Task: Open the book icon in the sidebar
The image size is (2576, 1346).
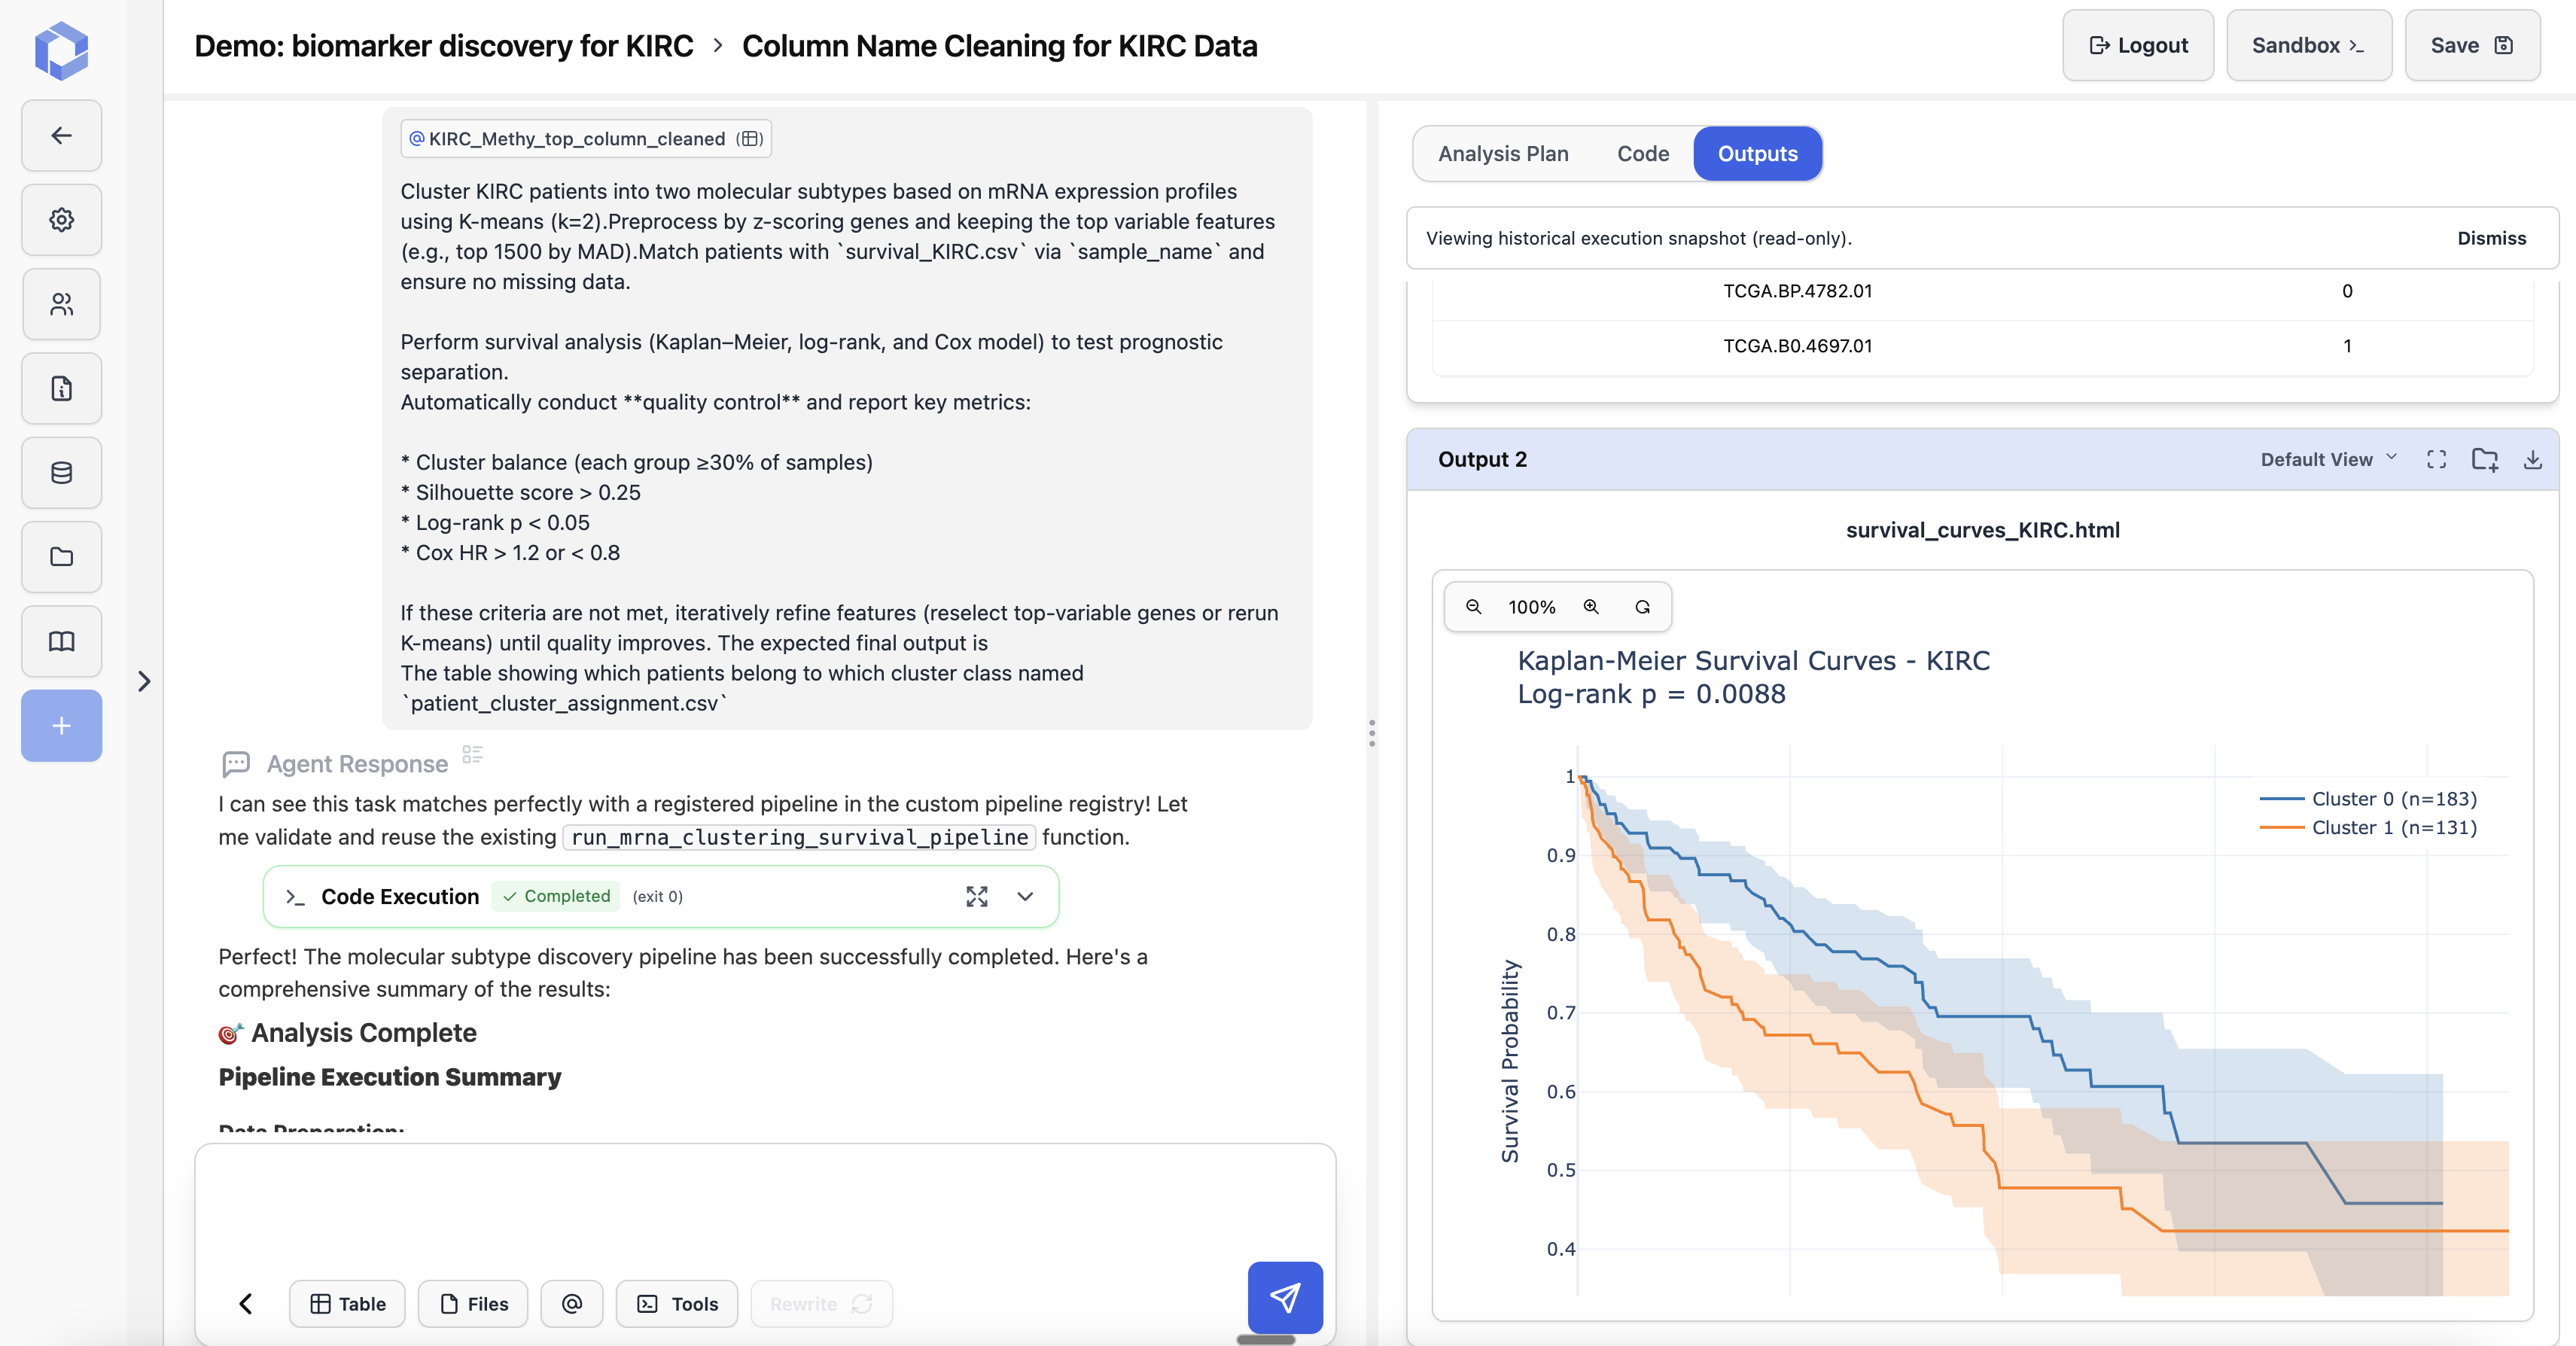Action: tap(61, 641)
